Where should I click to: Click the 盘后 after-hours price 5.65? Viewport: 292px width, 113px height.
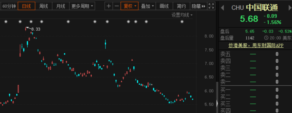250,31
